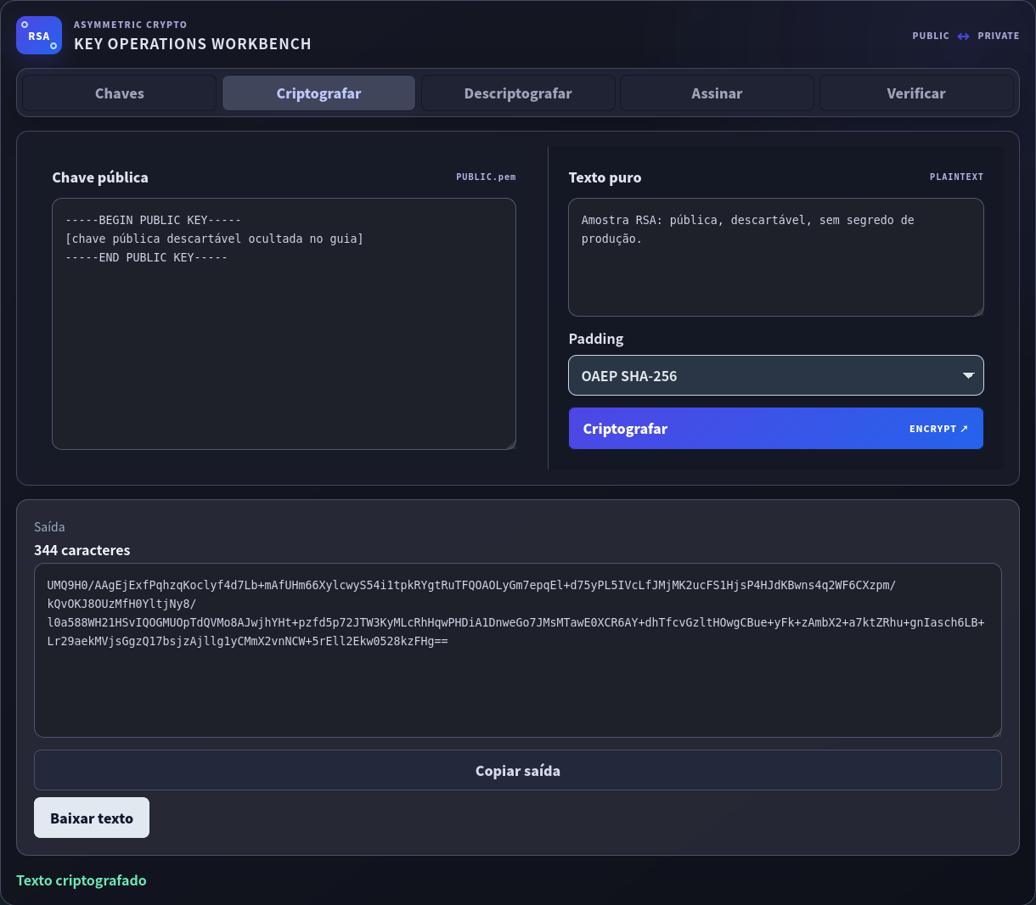Click the output textarea resize handle
This screenshot has height=905, width=1036.
click(x=996, y=732)
